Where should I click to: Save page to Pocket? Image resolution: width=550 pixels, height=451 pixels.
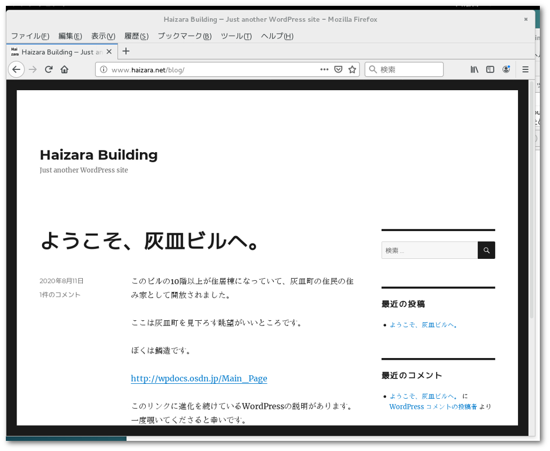click(338, 69)
